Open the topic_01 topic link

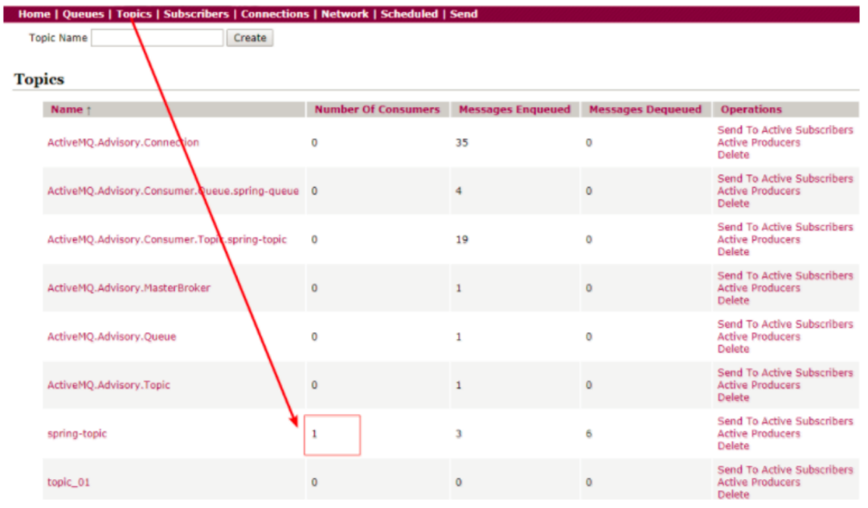point(68,482)
